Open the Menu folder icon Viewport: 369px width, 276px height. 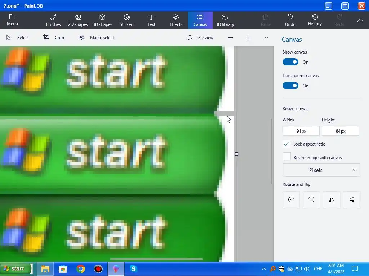pyautogui.click(x=12, y=20)
